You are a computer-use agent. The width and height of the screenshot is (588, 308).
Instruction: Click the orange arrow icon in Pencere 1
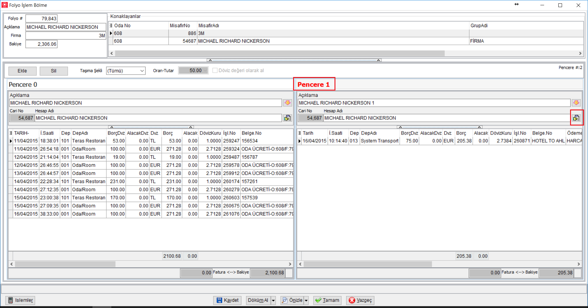point(576,103)
